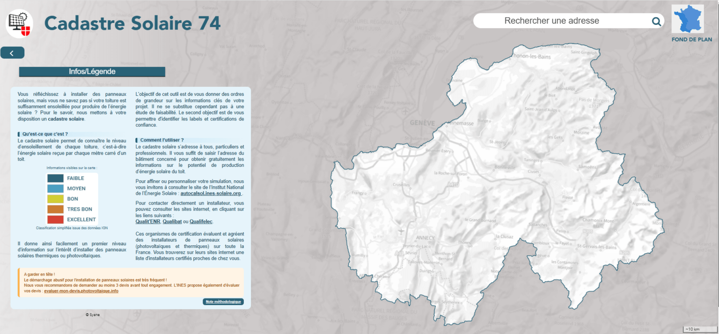Click the airport icon near Annecy on map
Image resolution: width=719 pixels, height=334 pixels.
pos(401,231)
